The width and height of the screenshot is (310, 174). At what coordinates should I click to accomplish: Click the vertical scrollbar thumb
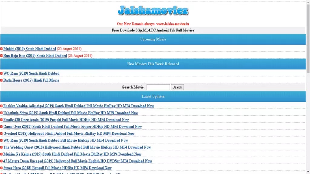click(308, 38)
